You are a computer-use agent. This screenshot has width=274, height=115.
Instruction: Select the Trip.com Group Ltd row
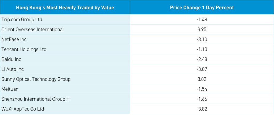(x=22, y=19)
